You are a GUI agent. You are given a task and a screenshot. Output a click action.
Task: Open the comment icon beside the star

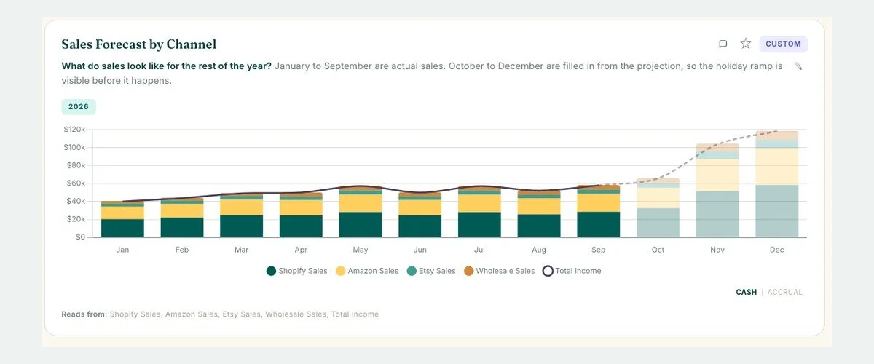[x=723, y=44]
